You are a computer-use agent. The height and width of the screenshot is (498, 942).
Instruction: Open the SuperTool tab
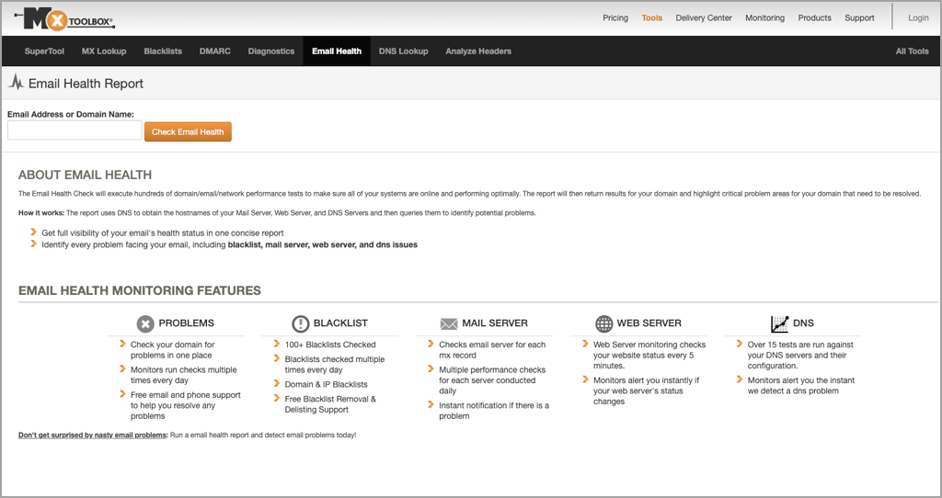coord(44,51)
